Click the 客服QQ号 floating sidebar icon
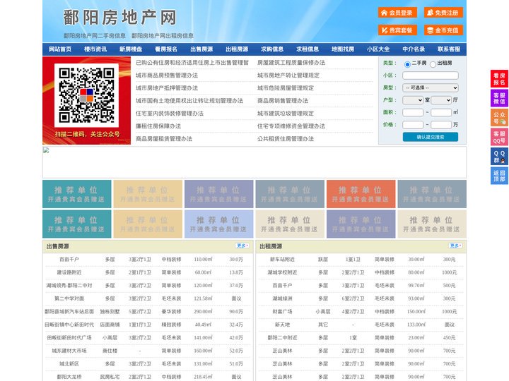Viewport: 509px width, 381px height. (499, 137)
